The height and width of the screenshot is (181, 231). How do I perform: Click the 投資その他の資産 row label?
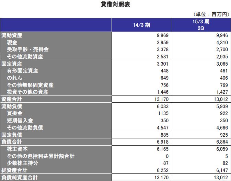[x=28, y=92]
